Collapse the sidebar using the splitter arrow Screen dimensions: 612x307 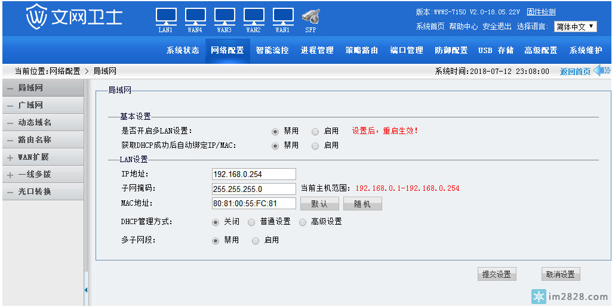85,290
